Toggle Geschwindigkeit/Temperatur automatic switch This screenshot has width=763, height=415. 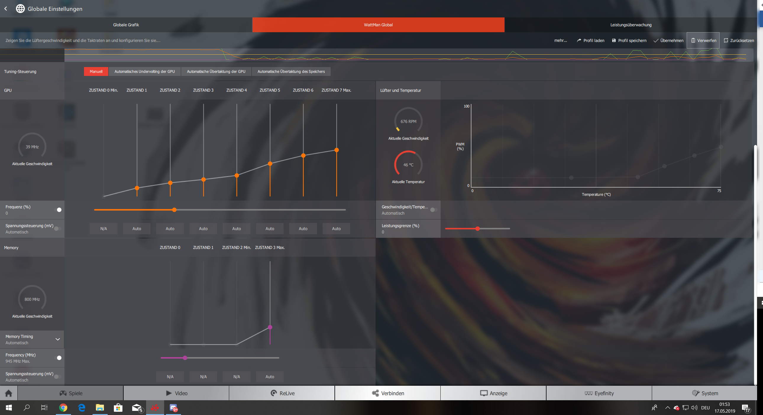(x=434, y=210)
